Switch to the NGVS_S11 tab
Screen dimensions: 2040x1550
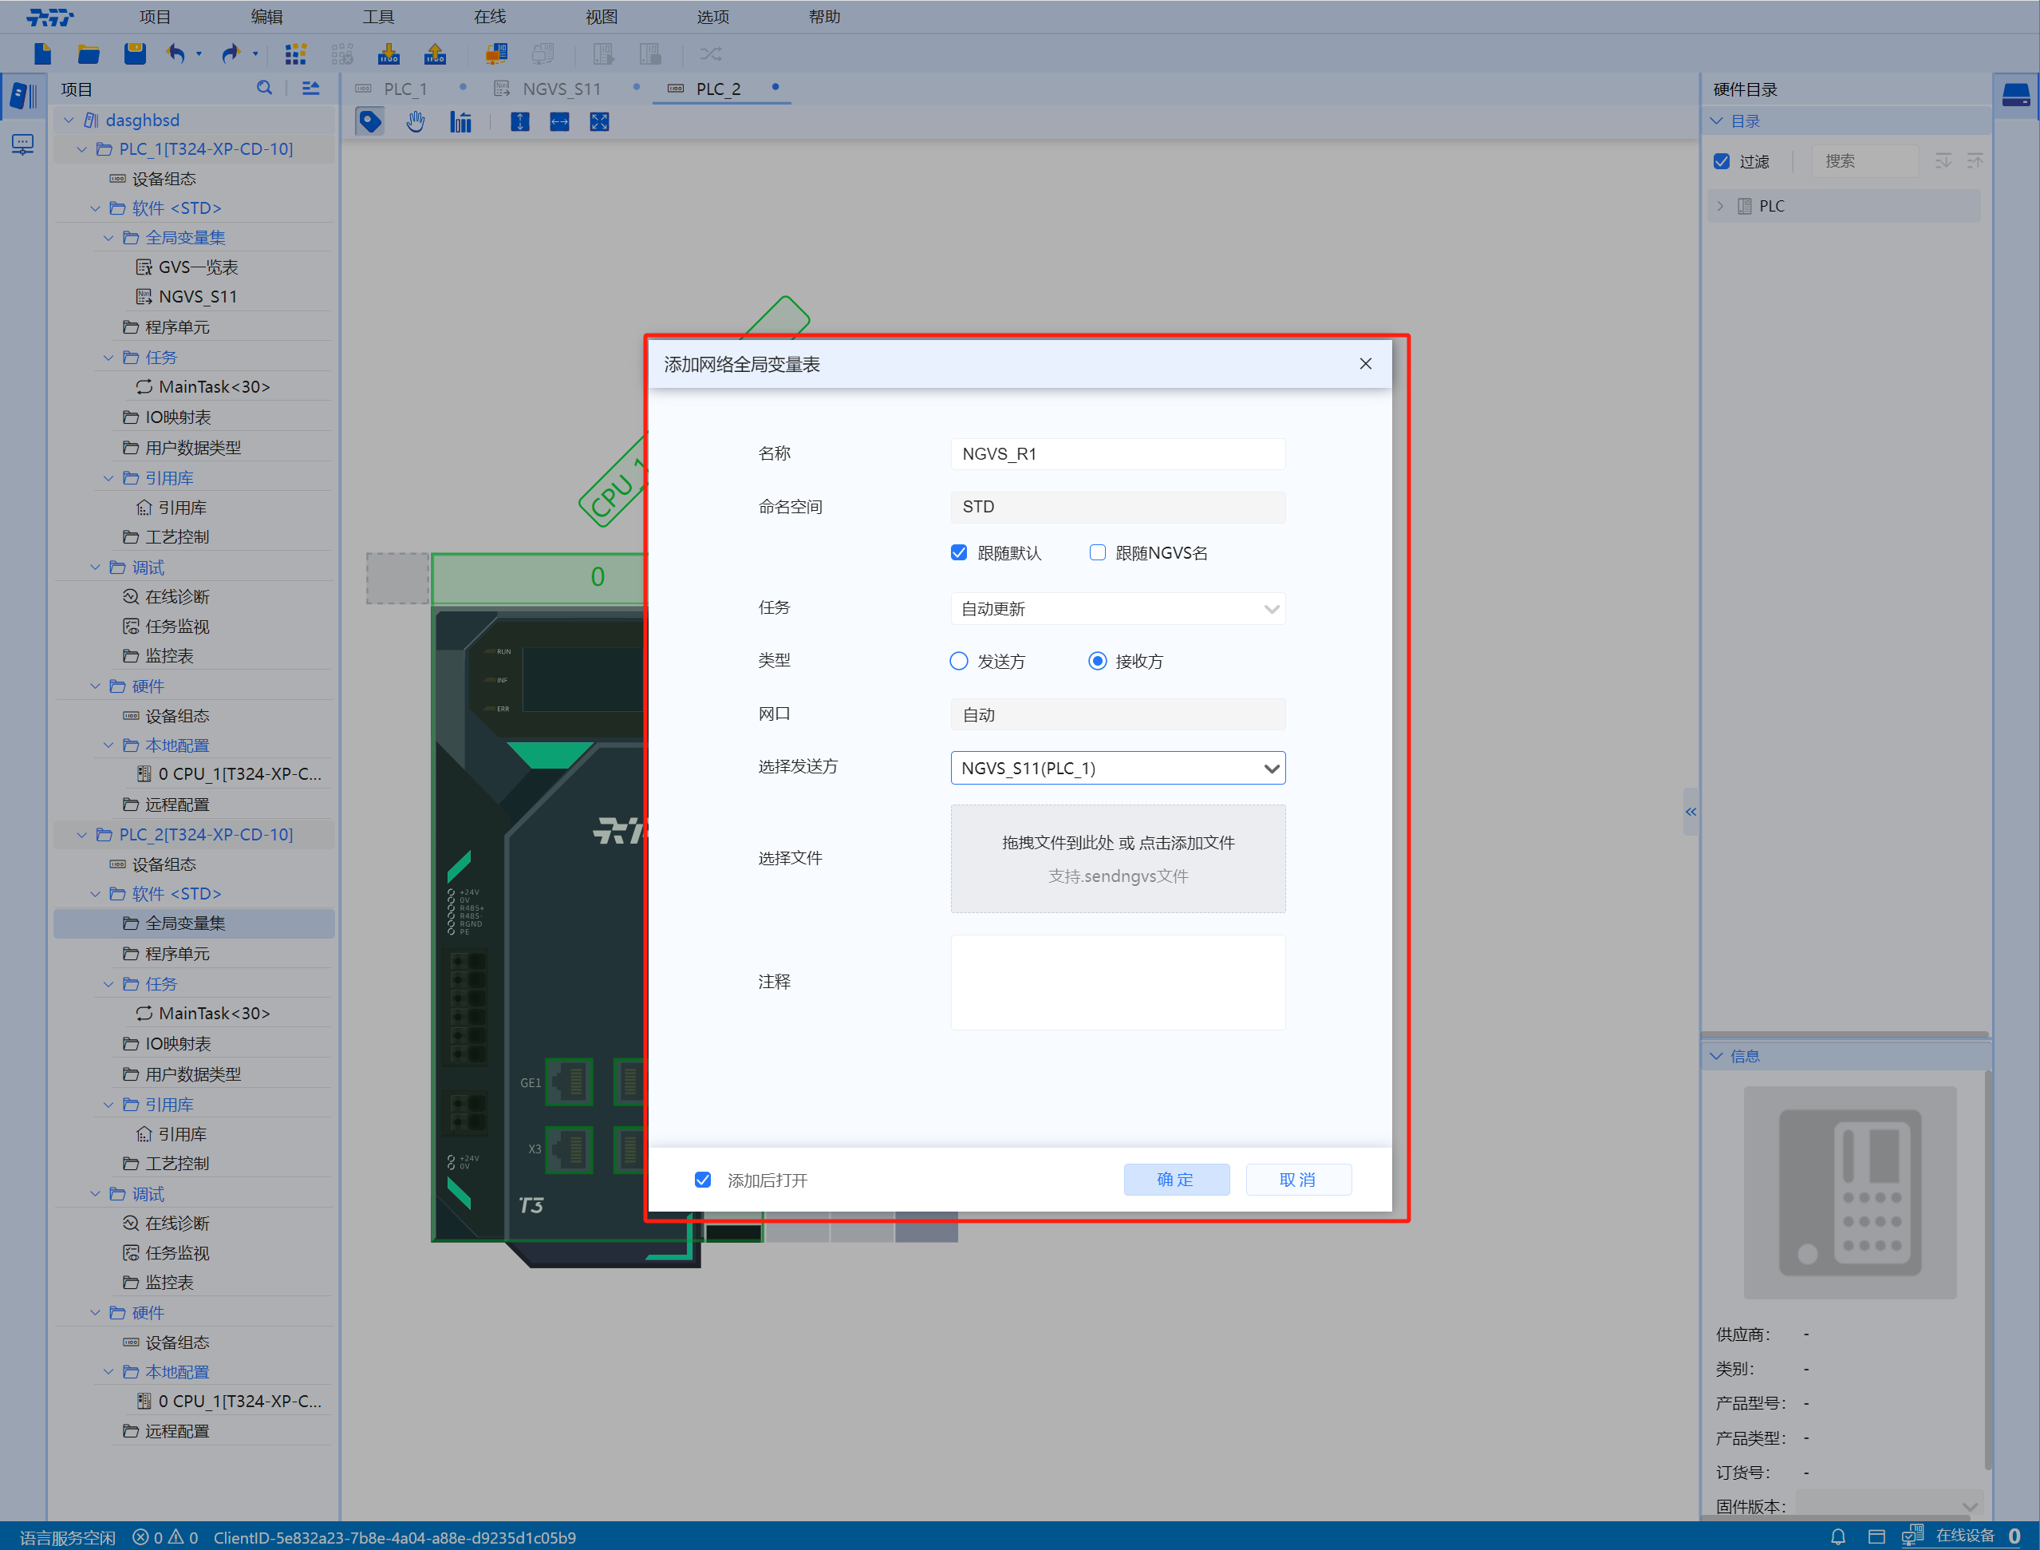pos(562,89)
